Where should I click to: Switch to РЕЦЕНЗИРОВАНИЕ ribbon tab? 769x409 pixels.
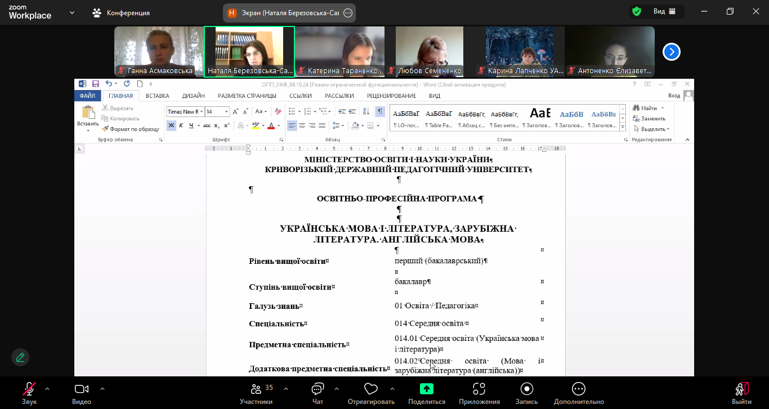pos(391,96)
